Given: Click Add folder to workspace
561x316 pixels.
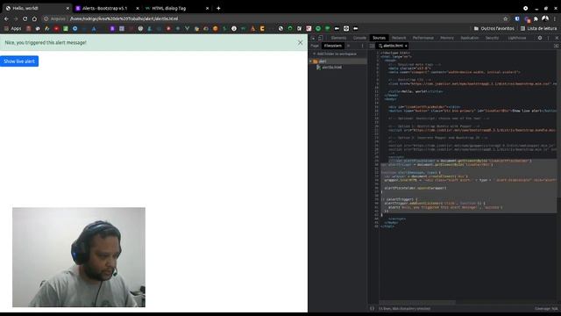Looking at the screenshot, I should click(335, 54).
